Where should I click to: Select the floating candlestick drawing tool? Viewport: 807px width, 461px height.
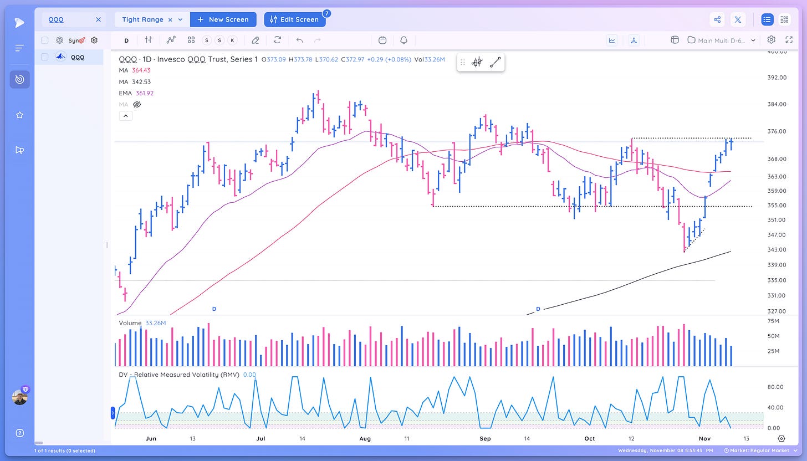coord(477,63)
